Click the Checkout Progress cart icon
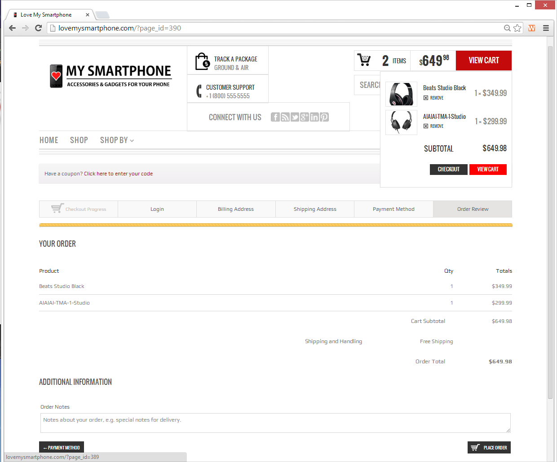This screenshot has width=557, height=462. [x=57, y=208]
